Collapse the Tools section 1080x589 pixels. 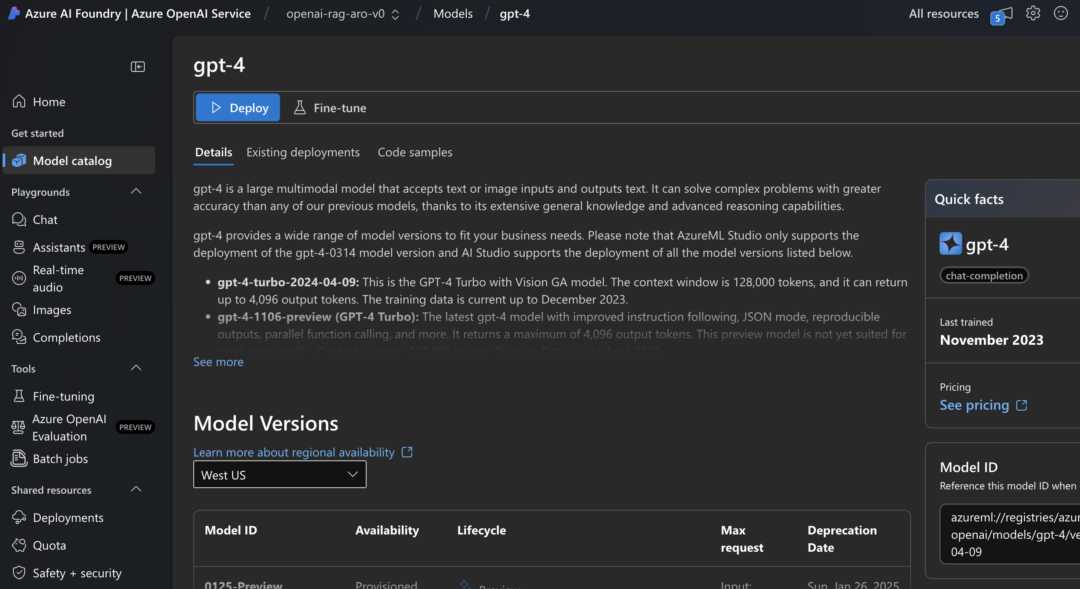(136, 368)
